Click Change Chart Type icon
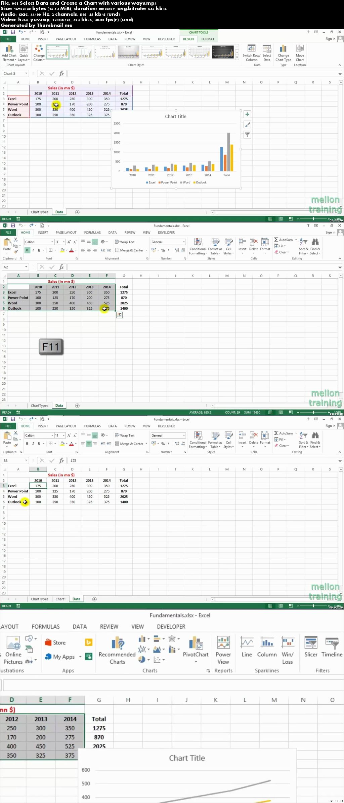Viewport: 344px width, 803px height. 283,53
